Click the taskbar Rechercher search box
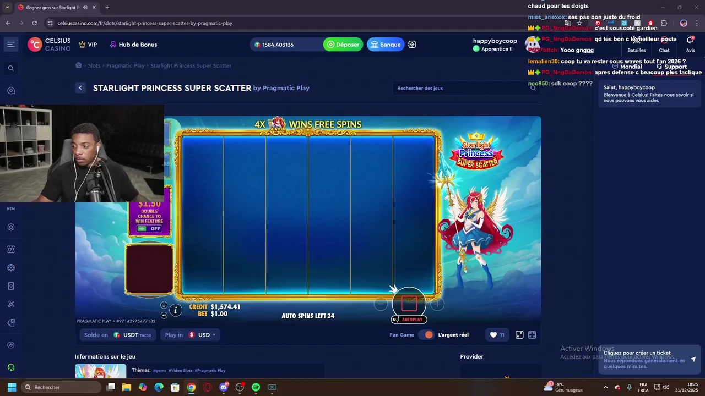The width and height of the screenshot is (705, 396). point(61,387)
